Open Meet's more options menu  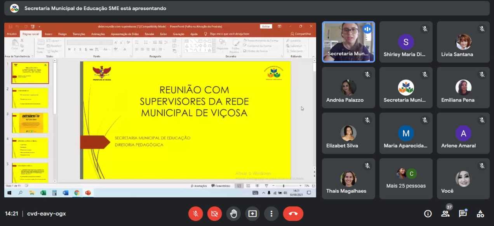[x=271, y=213]
